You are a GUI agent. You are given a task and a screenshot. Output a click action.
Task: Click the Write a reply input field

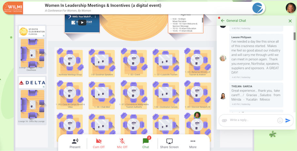(x=252, y=120)
